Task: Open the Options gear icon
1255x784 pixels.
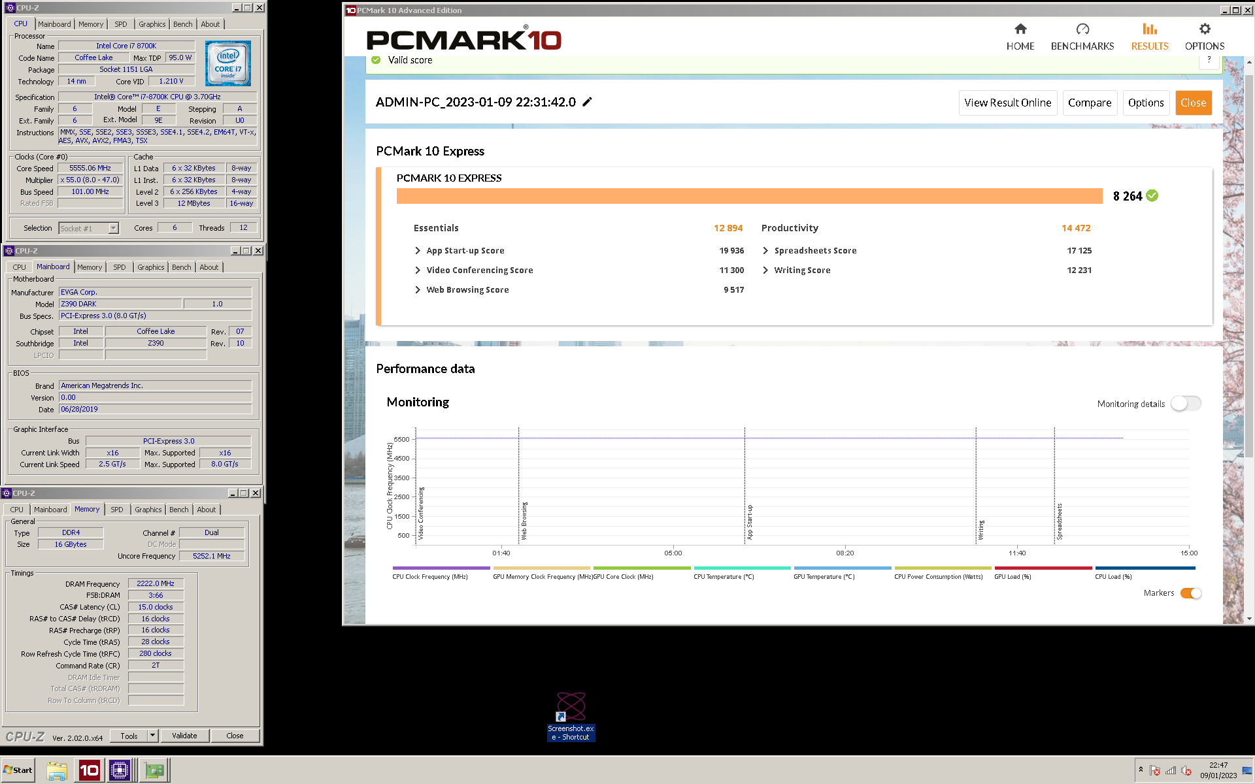Action: pyautogui.click(x=1205, y=29)
